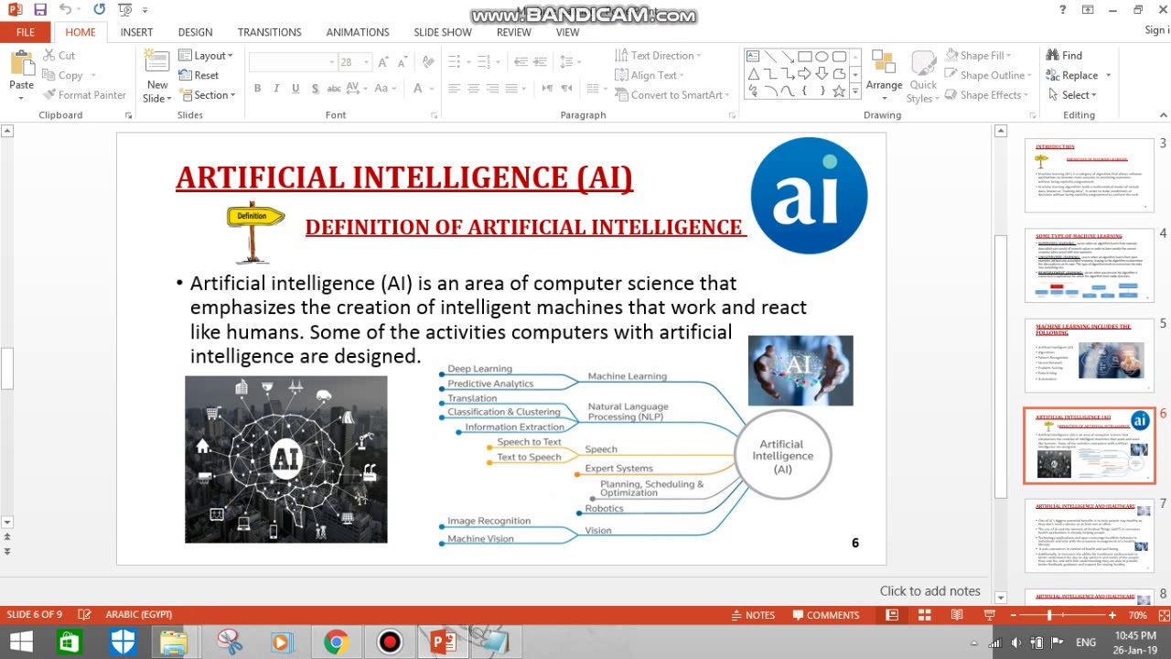Click the Undo arrow

[65, 9]
